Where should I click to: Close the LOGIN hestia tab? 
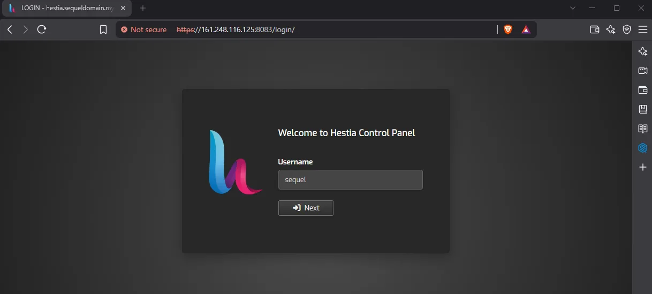[123, 8]
